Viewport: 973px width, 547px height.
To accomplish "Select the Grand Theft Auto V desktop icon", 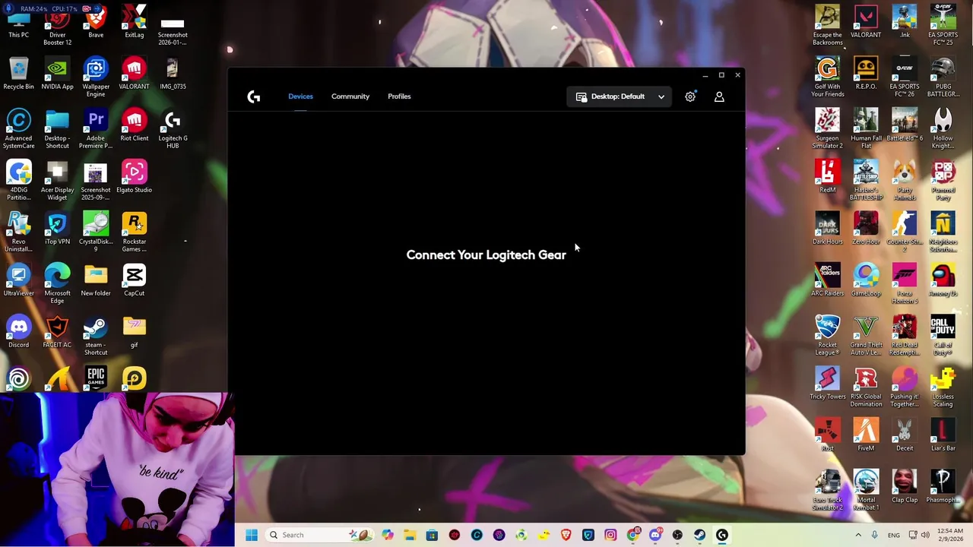I will 866,336.
